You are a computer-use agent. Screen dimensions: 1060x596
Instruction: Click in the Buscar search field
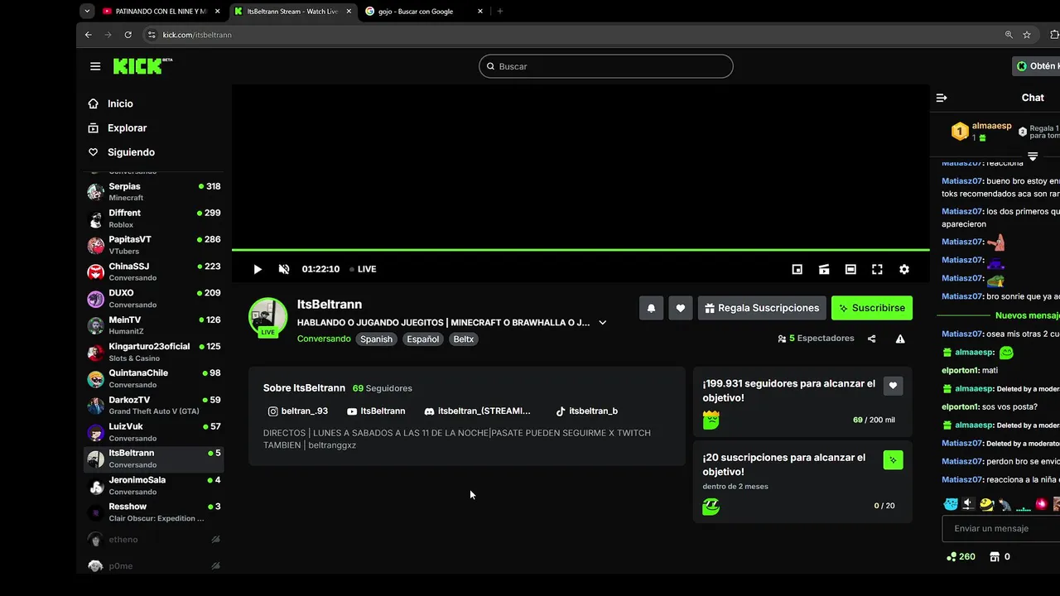point(605,66)
